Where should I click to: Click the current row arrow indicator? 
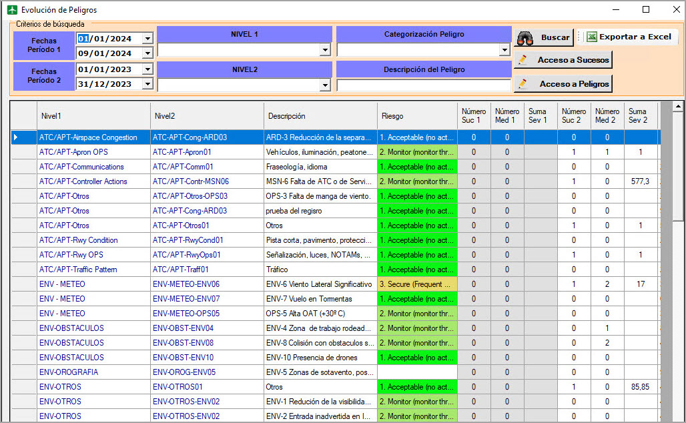click(17, 137)
